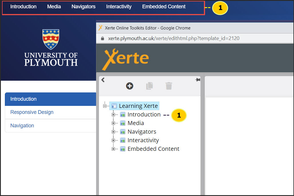
Task: Click the Learning Xerte root node icon
Action: click(115, 106)
